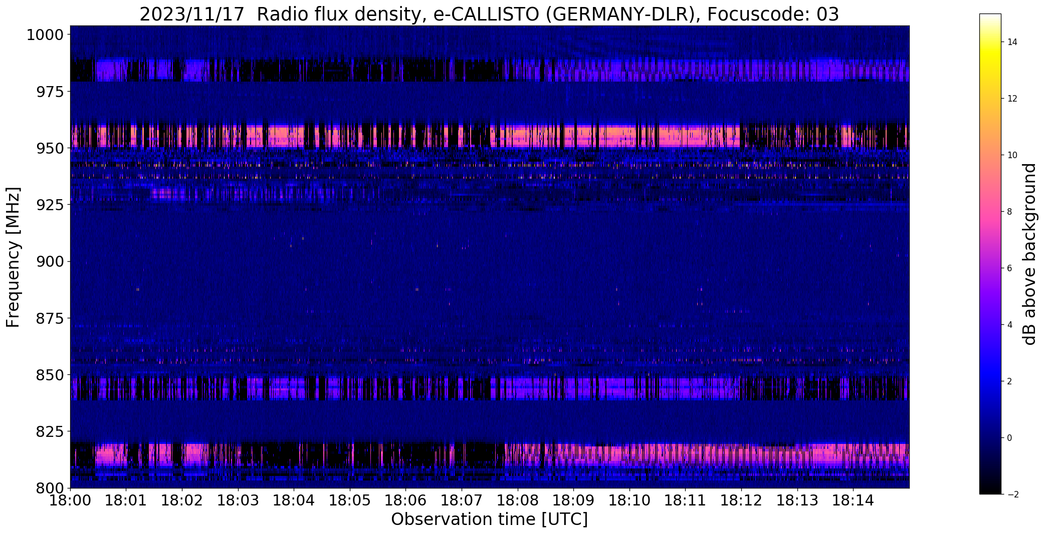Click the dB color scale bar
Image resolution: width=1045 pixels, height=534 pixels.
point(990,254)
